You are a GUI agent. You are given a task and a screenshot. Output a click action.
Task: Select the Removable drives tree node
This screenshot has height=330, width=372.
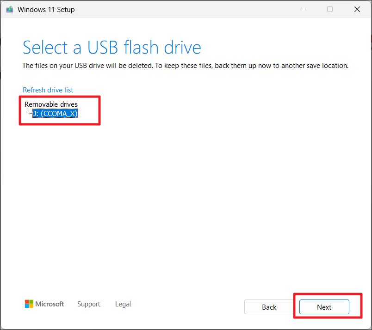51,104
